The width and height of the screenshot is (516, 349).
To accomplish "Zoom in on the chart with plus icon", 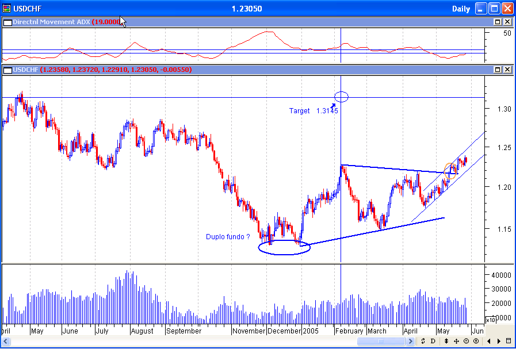I will pyautogui.click(x=475, y=341).
